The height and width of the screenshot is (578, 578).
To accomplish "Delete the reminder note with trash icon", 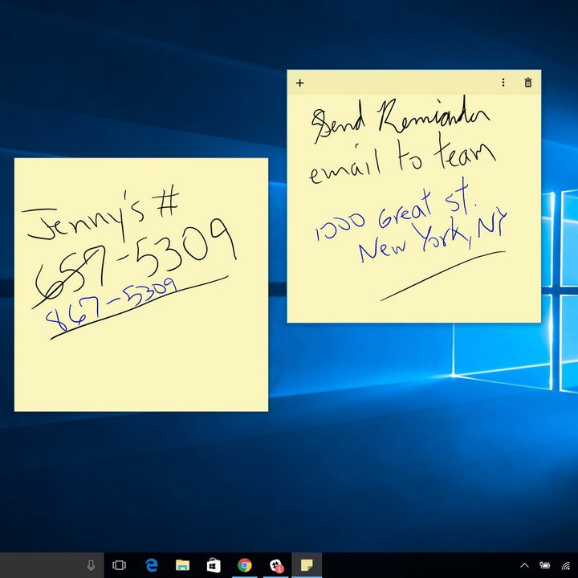I will click(x=528, y=83).
